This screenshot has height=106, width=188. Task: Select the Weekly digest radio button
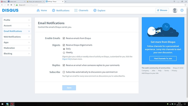pyautogui.click(x=64, y=53)
